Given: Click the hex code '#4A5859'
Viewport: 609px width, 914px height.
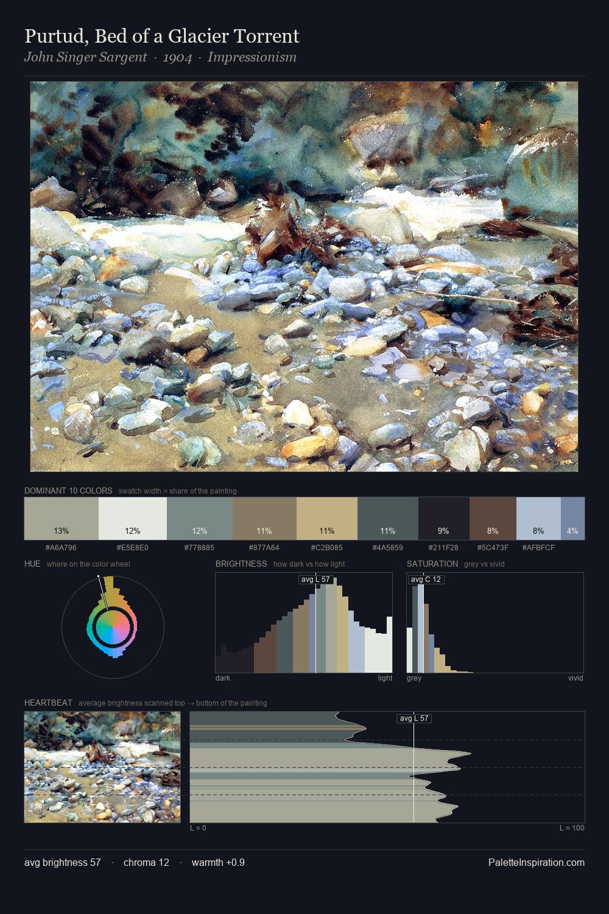Looking at the screenshot, I should (x=388, y=548).
